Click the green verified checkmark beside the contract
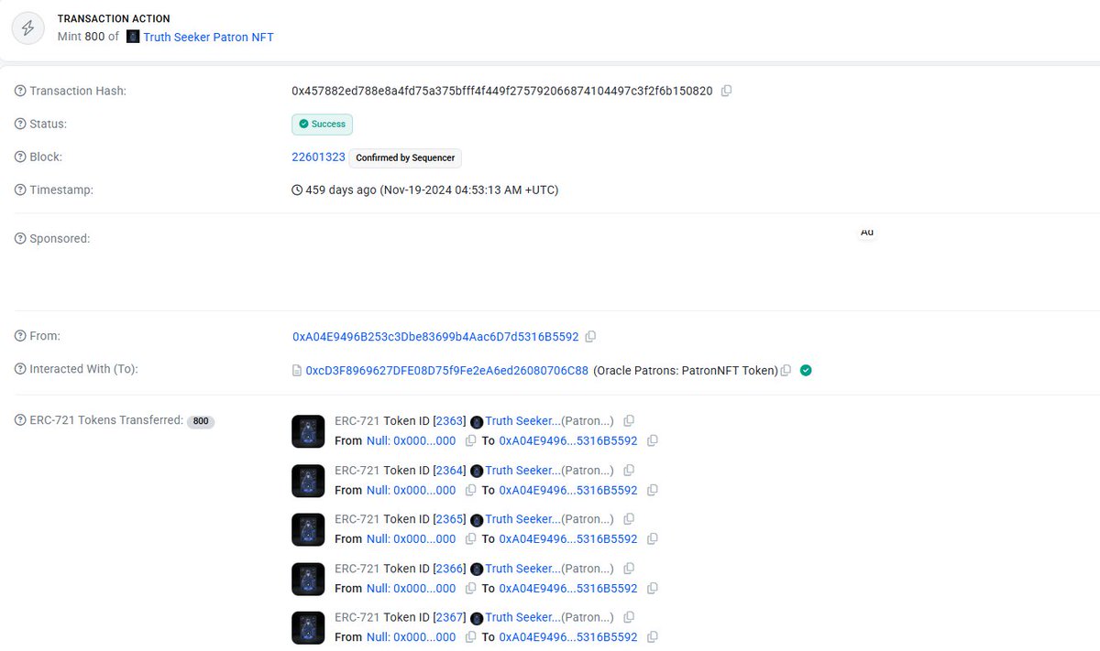The image size is (1100, 651). point(806,370)
